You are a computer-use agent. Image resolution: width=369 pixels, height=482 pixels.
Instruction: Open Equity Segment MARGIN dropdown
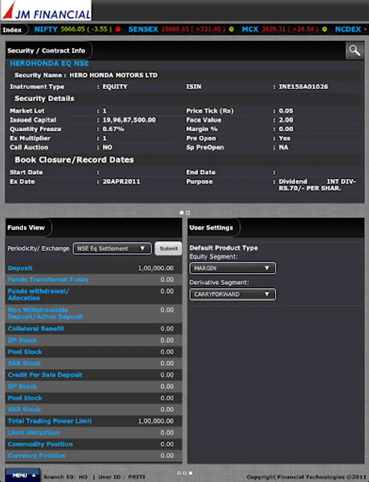click(233, 268)
